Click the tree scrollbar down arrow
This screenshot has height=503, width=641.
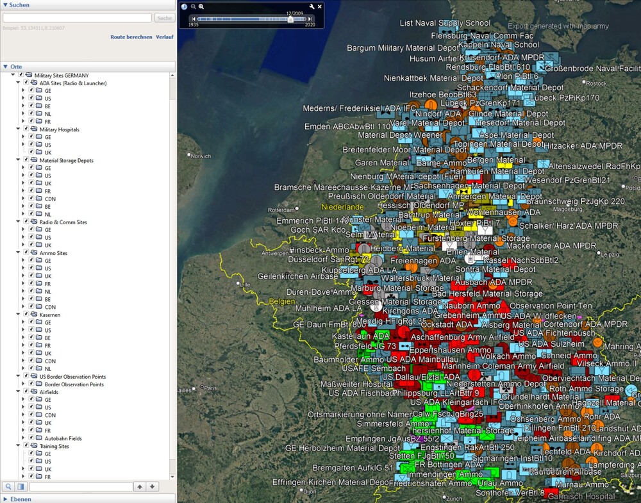point(172,477)
